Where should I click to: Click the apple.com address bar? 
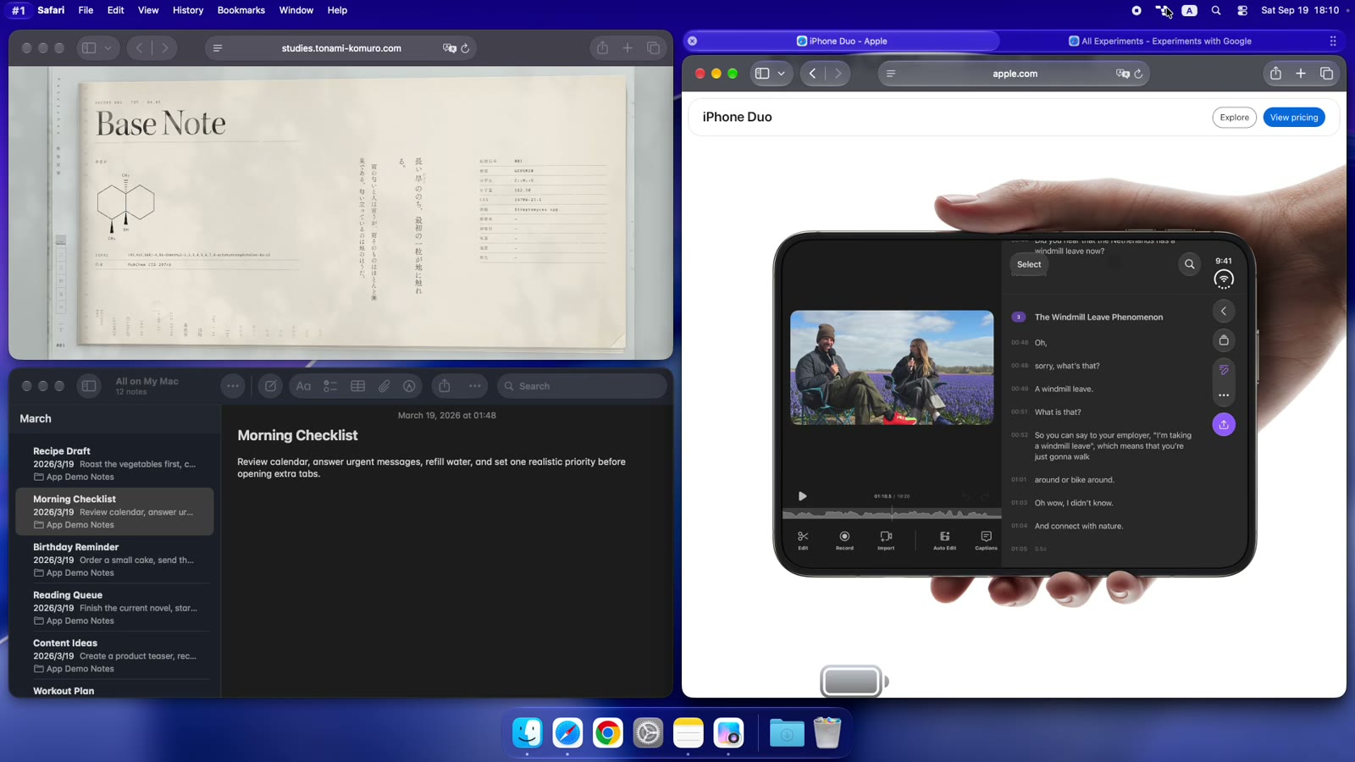pos(1015,74)
